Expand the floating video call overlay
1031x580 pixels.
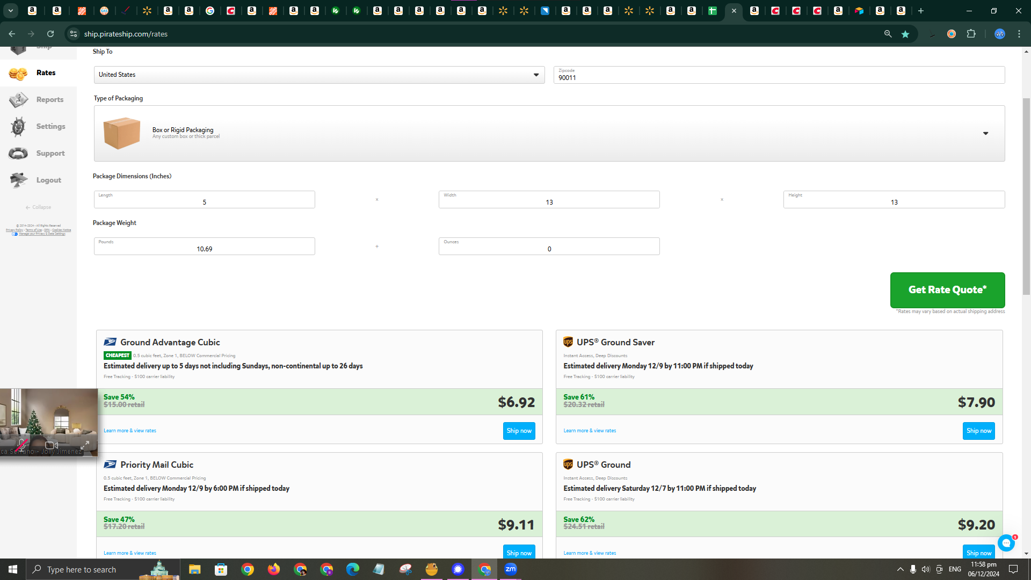85,445
